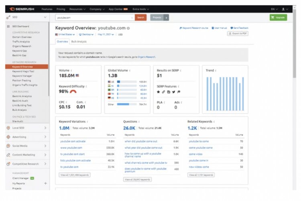
Task: Open Resources dropdown menu
Action: point(77,9)
